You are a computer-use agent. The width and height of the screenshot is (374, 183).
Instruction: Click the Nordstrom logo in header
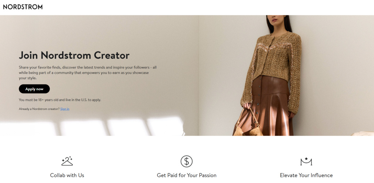click(x=23, y=7)
